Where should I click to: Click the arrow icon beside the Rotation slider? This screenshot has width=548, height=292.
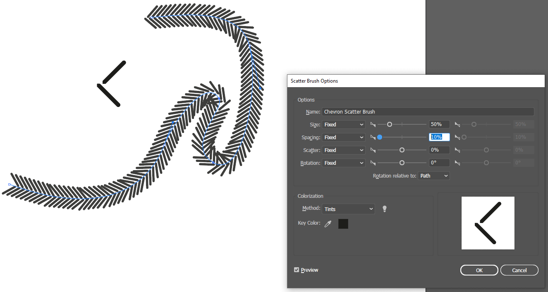point(373,162)
